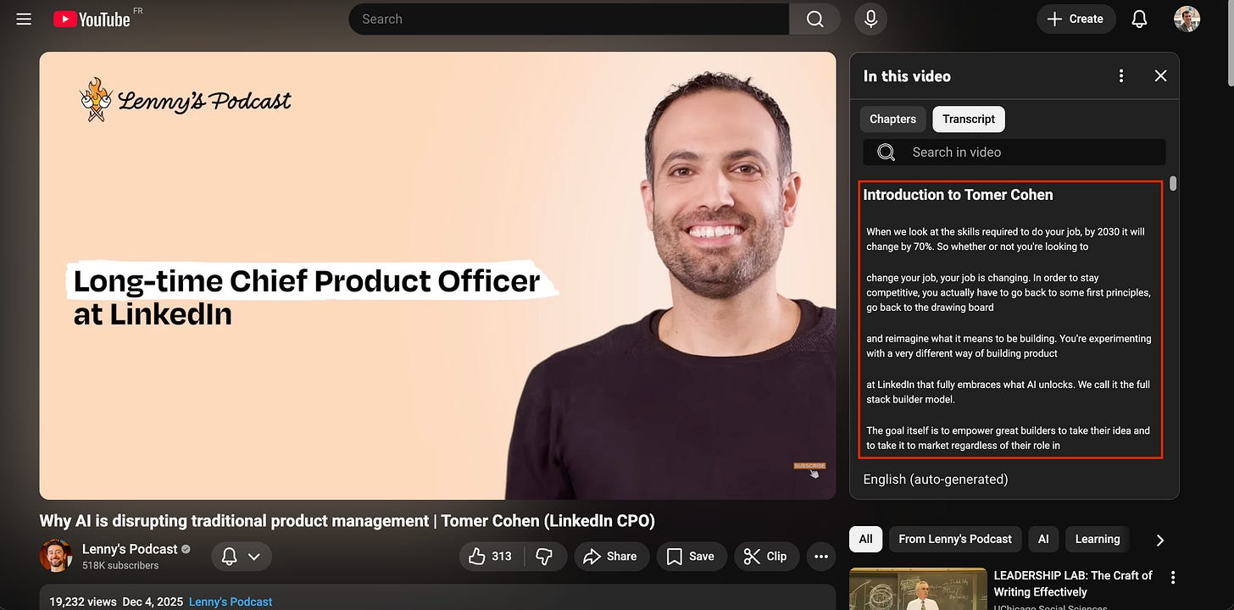Viewport: 1234px width, 610px height.
Task: Open the hamburger navigation menu
Action: point(23,19)
